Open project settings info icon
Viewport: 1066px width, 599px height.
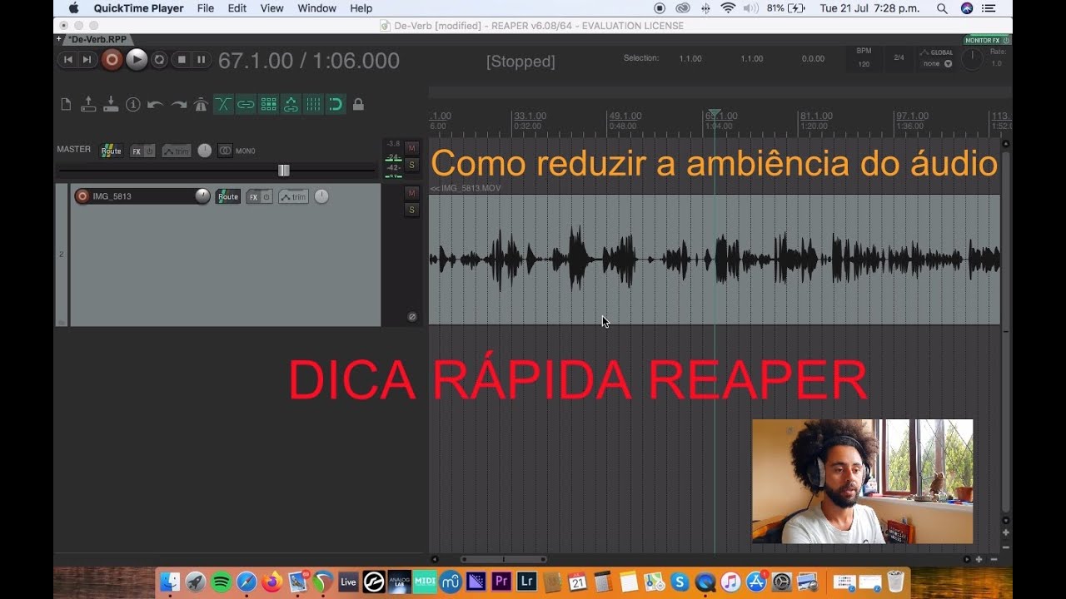[133, 104]
